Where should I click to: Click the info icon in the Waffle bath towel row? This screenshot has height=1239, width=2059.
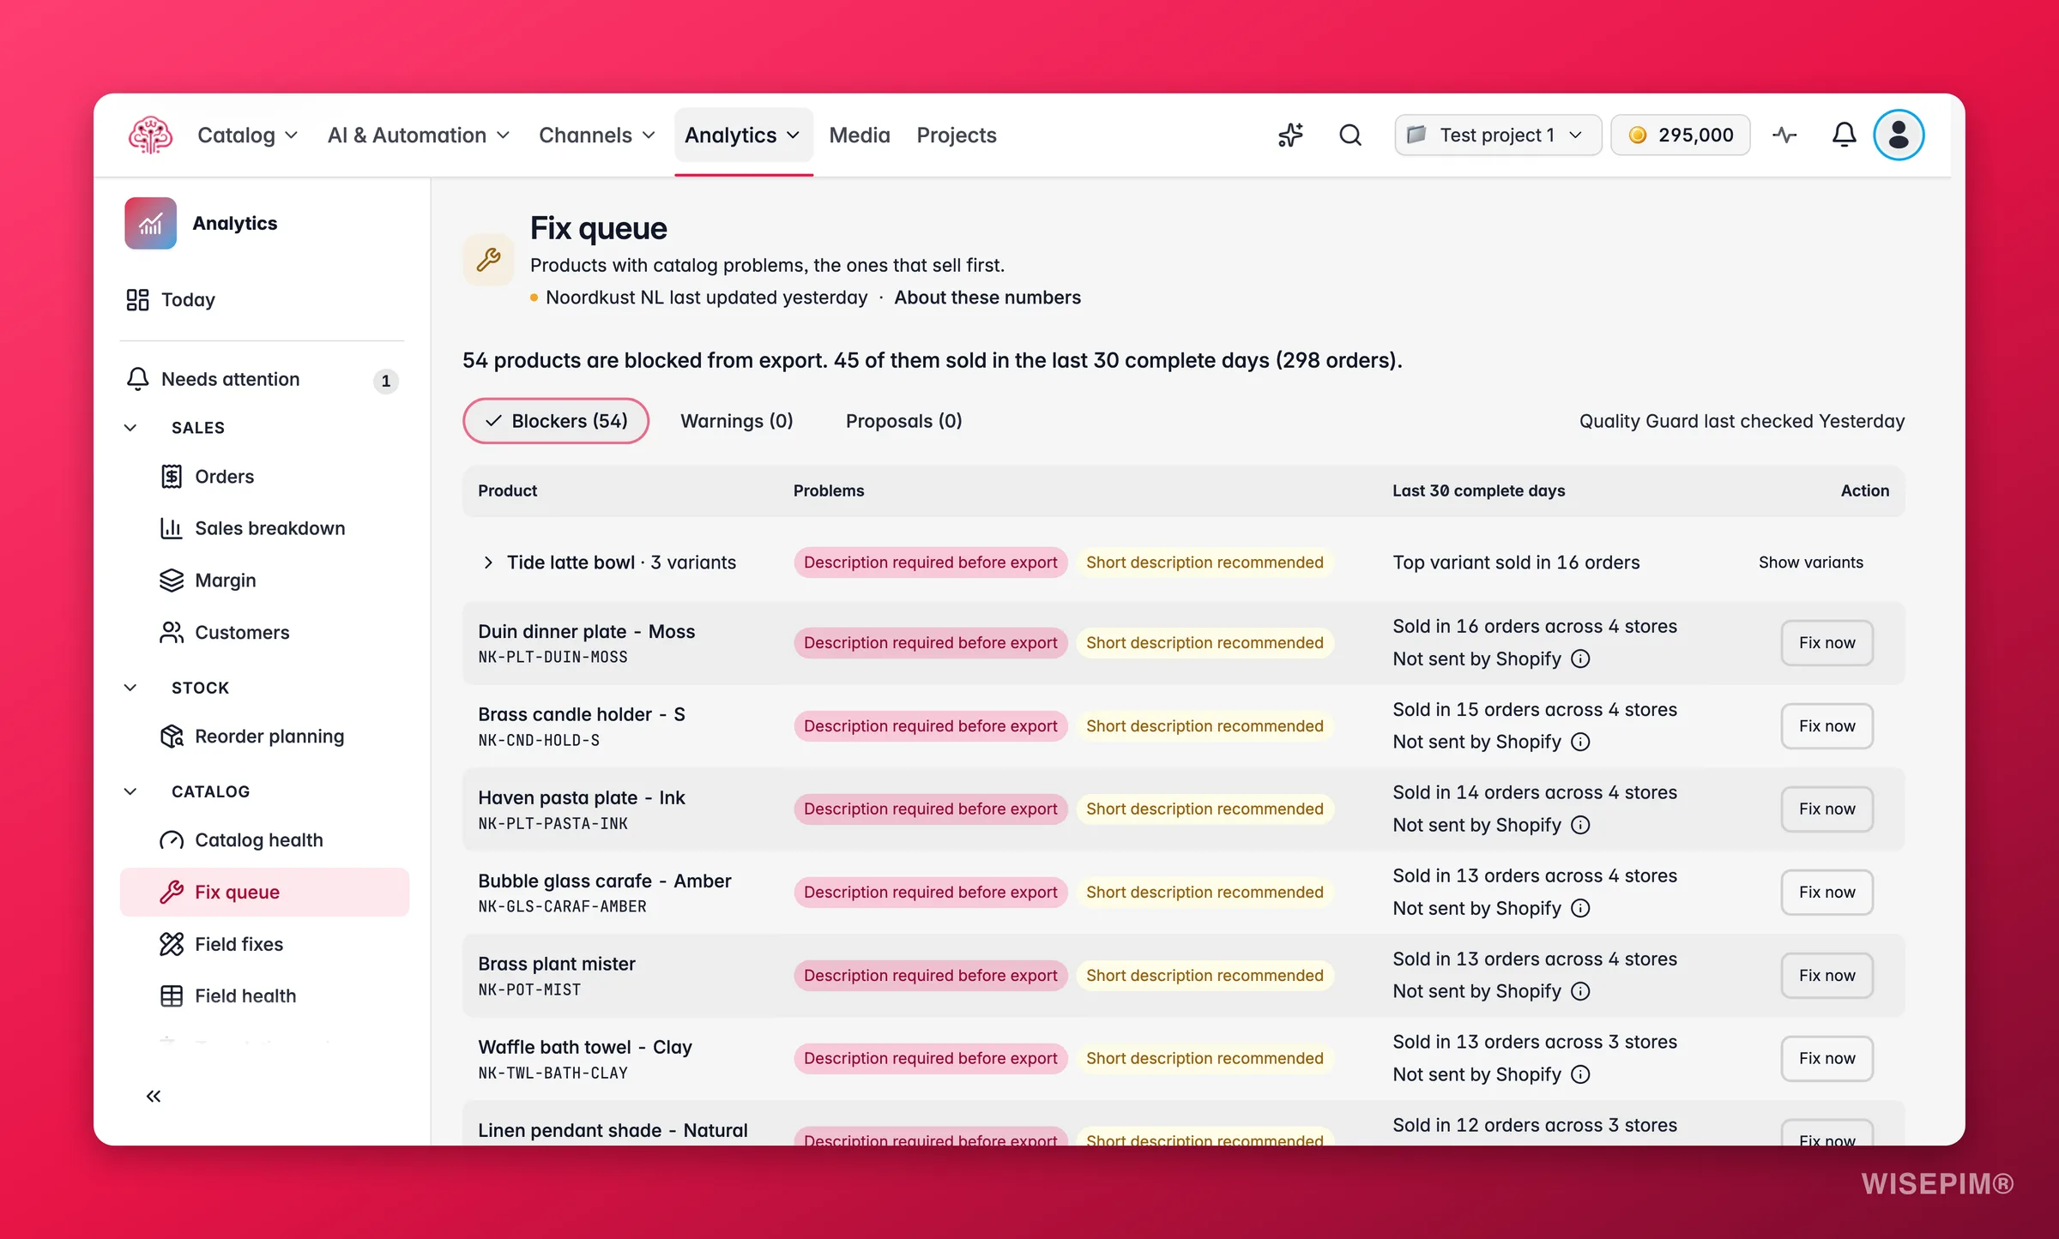[1580, 1074]
